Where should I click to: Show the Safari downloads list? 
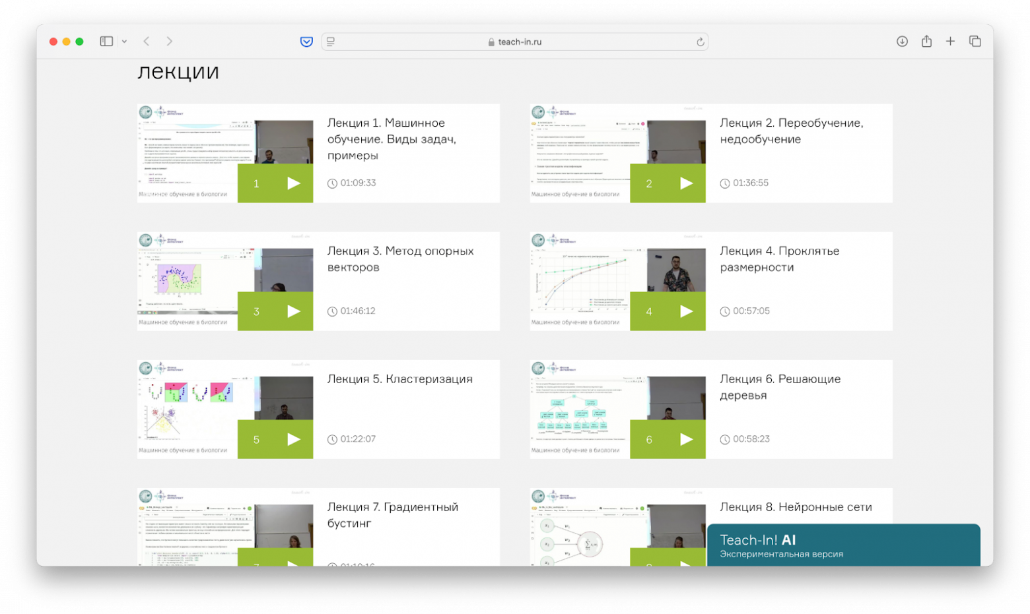tap(902, 42)
